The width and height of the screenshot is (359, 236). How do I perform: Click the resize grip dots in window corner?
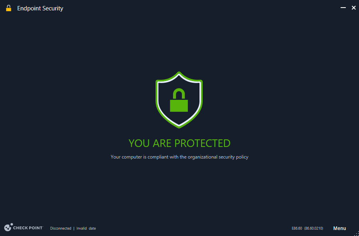pos(356,233)
